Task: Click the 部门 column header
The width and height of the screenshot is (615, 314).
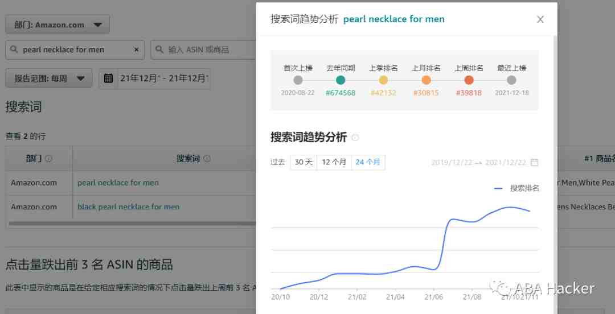Action: [x=39, y=159]
